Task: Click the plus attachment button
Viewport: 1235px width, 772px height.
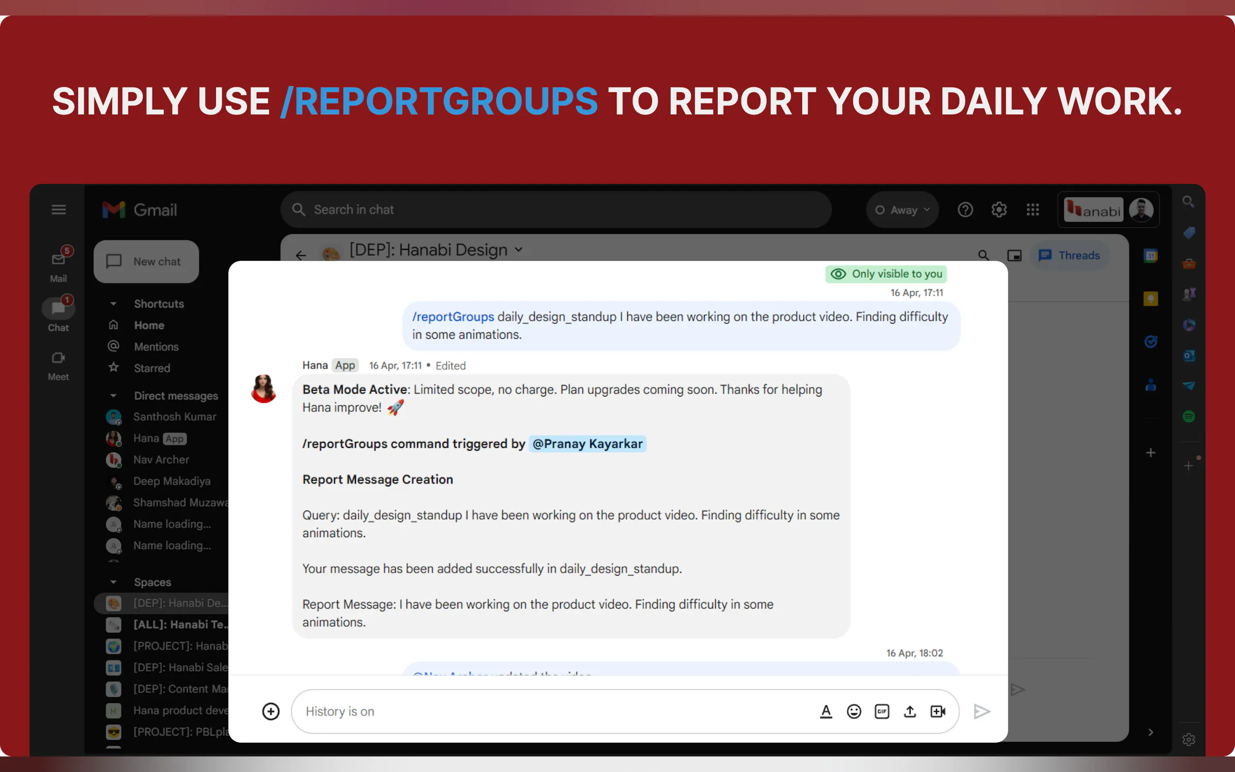Action: tap(271, 711)
